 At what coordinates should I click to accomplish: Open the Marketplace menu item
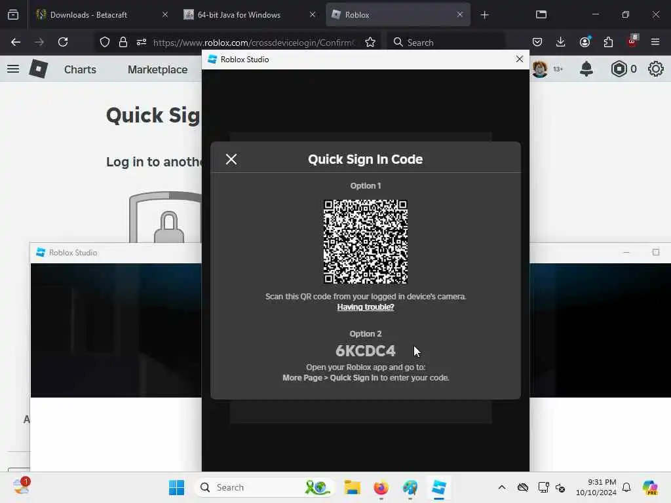(x=157, y=69)
